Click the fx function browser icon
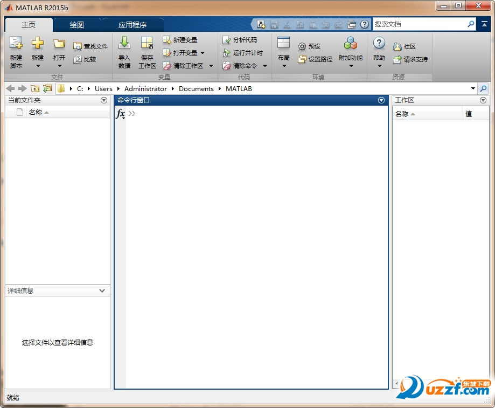495x408 pixels. [x=121, y=114]
